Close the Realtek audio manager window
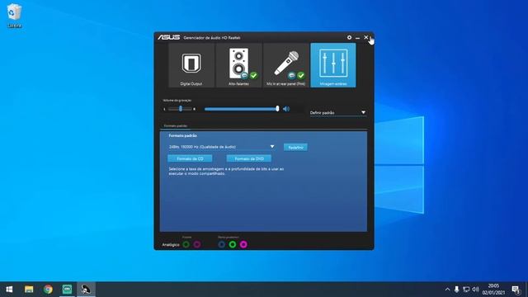Viewport: 528px width, 297px height. tap(366, 37)
